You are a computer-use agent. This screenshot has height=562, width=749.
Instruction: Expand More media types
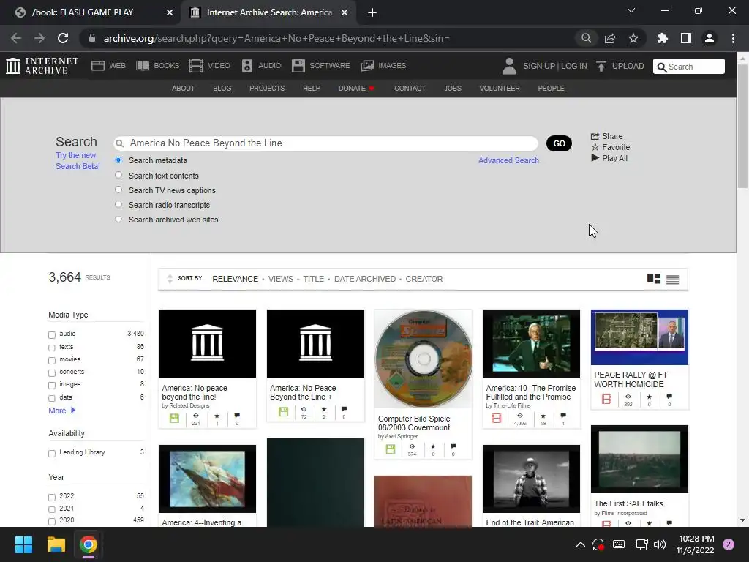point(61,411)
